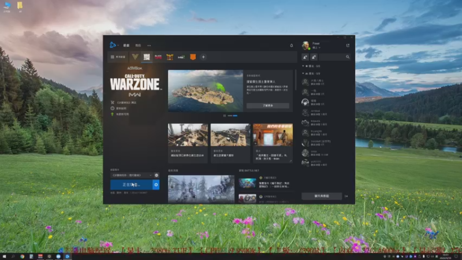Select the highlighted blue carousel indicator
Viewport: 462px width, 260px height.
tap(235, 116)
